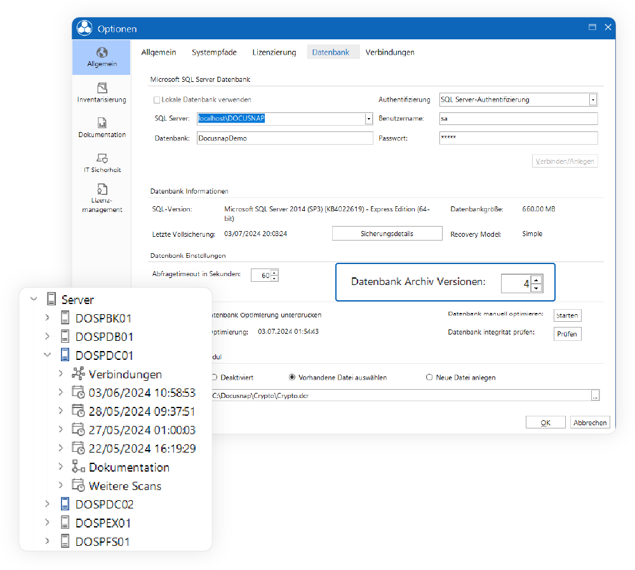
Task: Expand the DOSPBK01 tree node
Action: click(x=48, y=317)
